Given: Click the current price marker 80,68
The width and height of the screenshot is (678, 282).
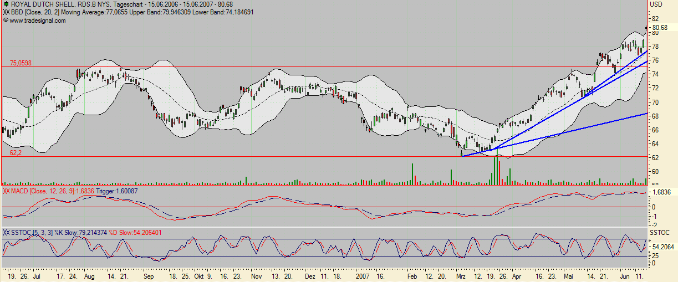Looking at the screenshot, I should pos(660,28).
